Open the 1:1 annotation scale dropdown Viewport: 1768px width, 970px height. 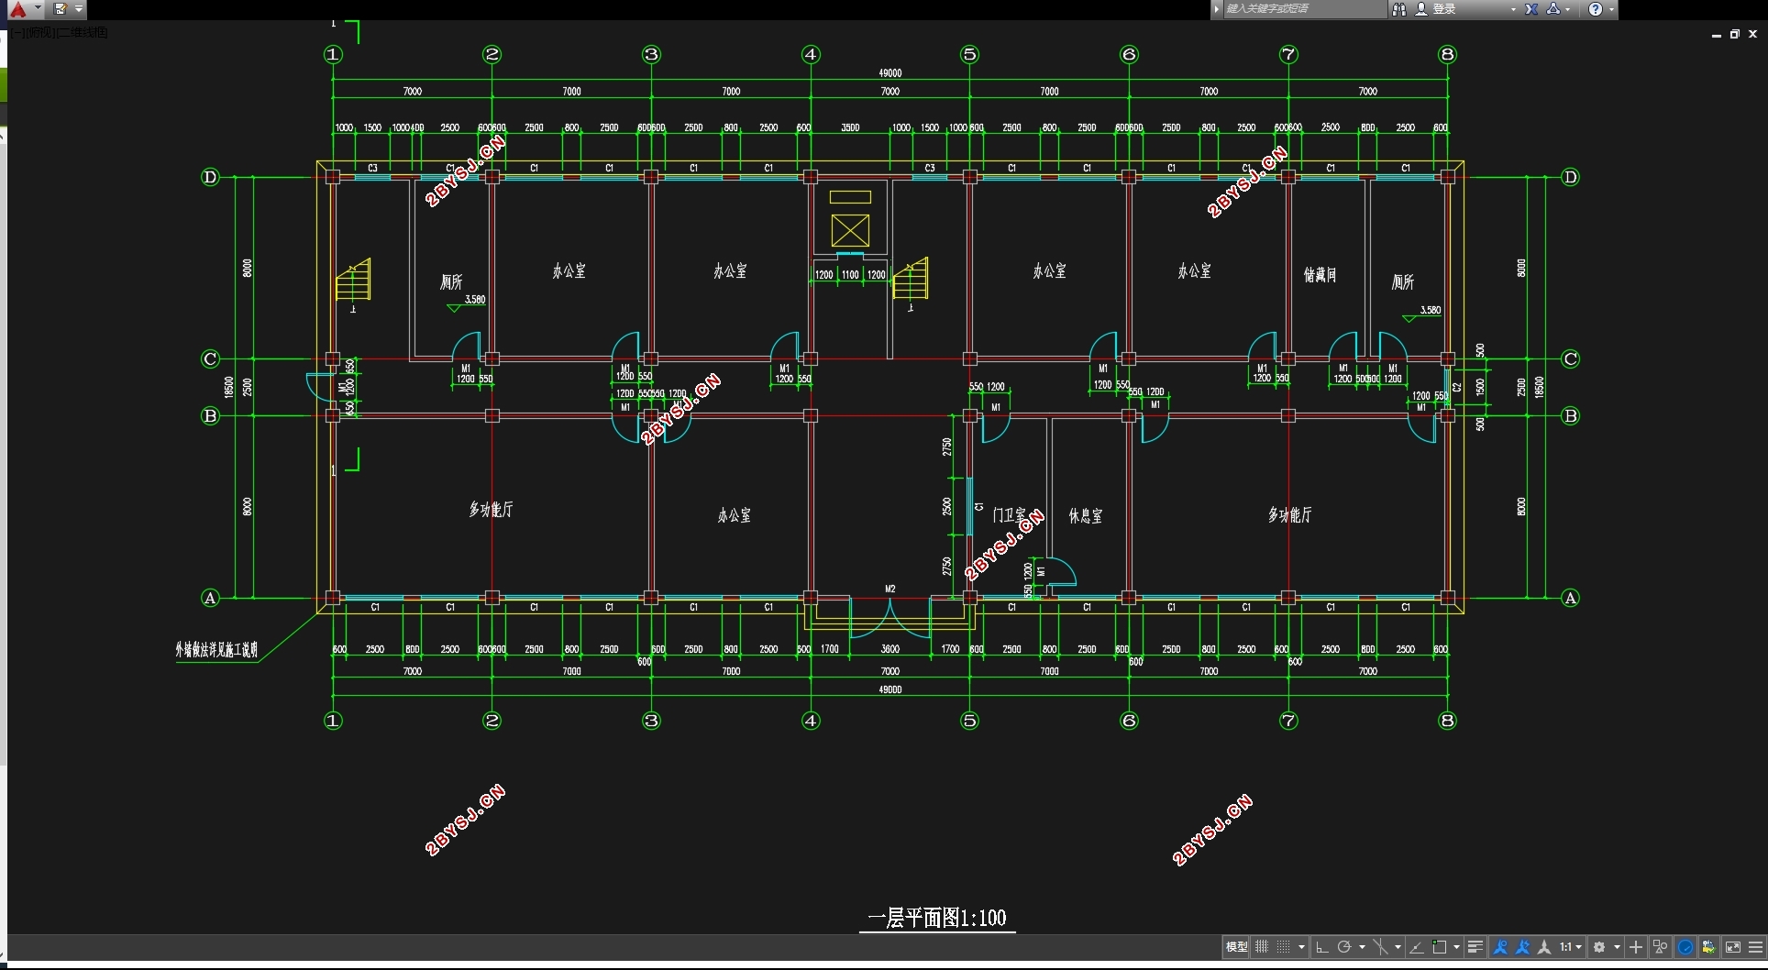click(1572, 947)
